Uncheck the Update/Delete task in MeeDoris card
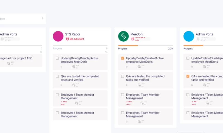 click(123, 58)
